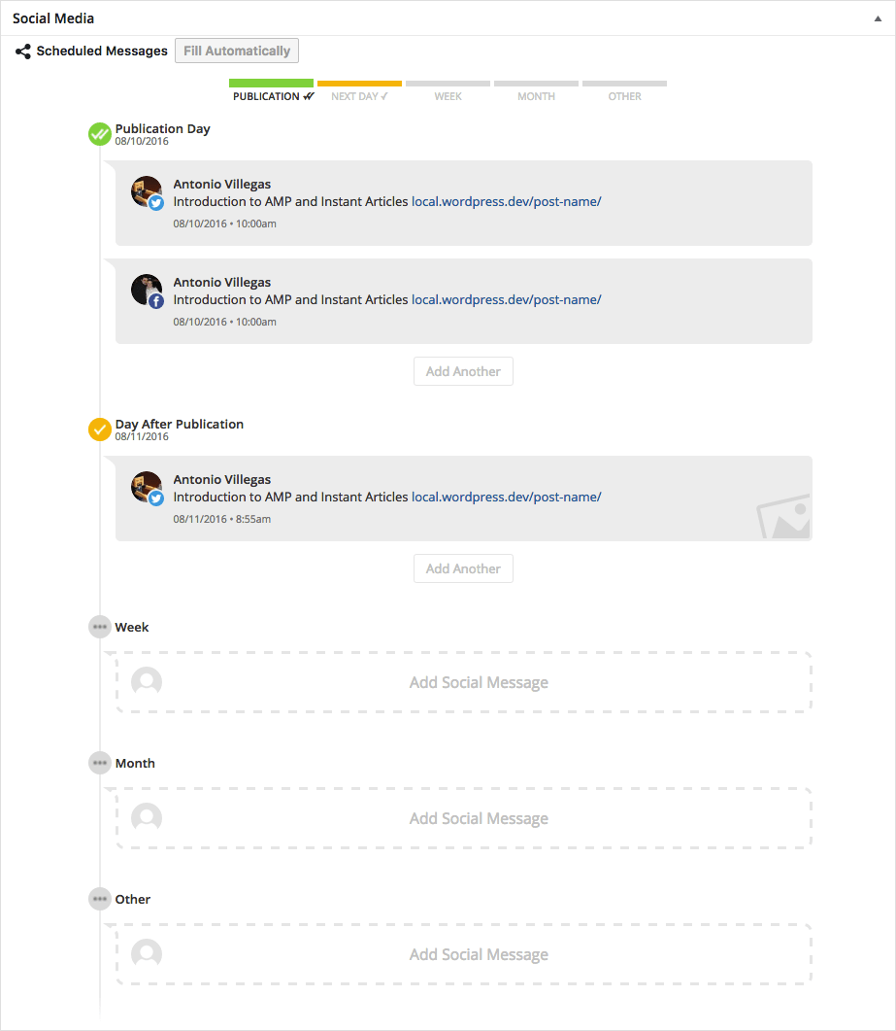This screenshot has height=1031, width=896.
Task: Click Add Another under Day After Publication
Action: point(463,568)
